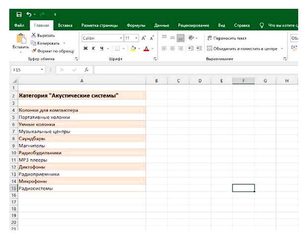Go to the Формулы tab
Image resolution: width=307 pixels, height=240 pixels.
136,25
